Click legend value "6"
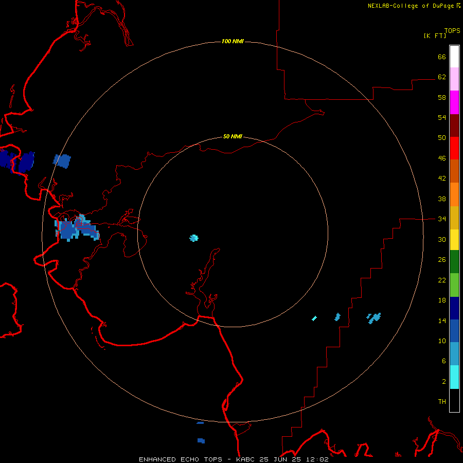This screenshot has width=463, height=463. click(444, 361)
